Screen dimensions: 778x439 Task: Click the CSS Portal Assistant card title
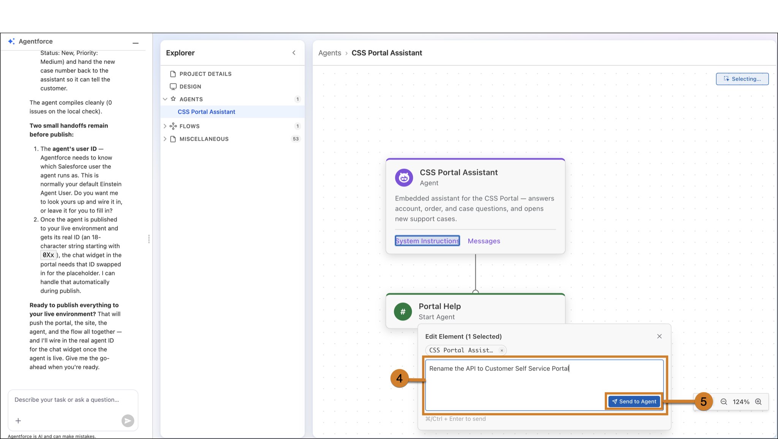pyautogui.click(x=459, y=172)
